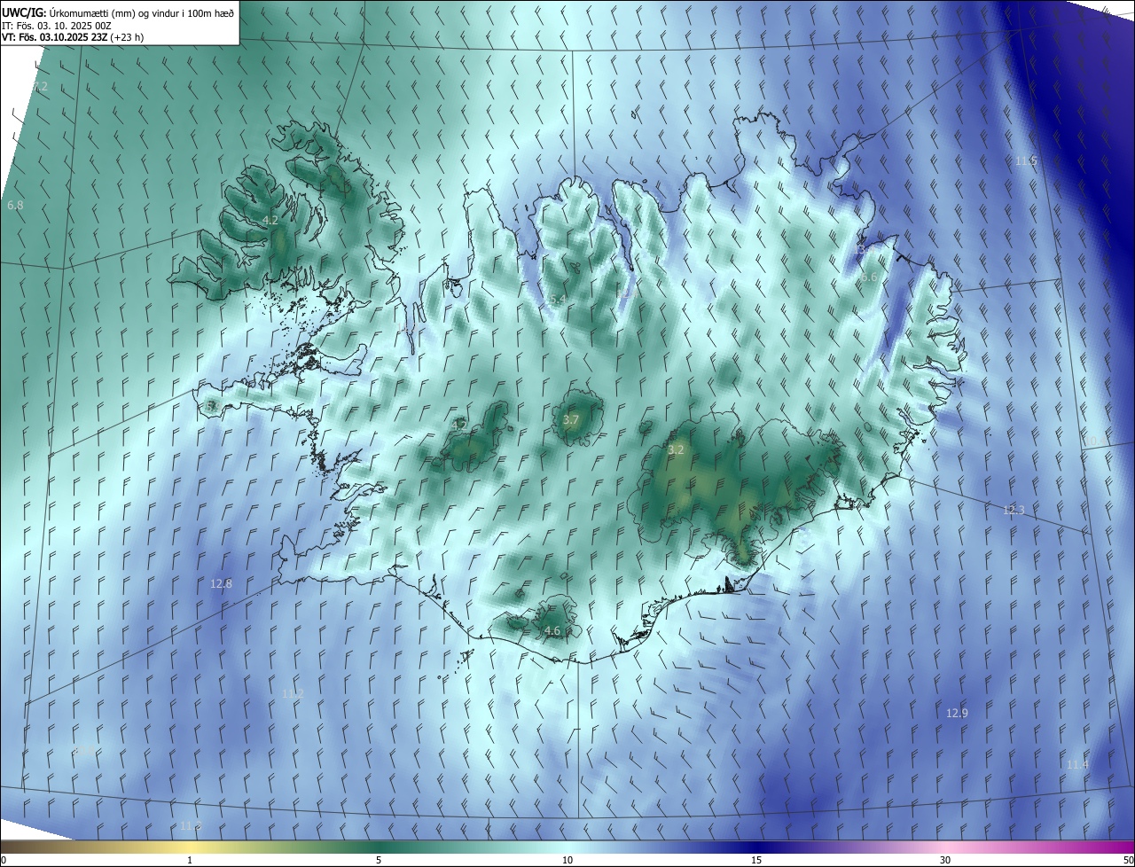This screenshot has width=1135, height=867.
Task: Click the 15 tick label on the color bar
Action: pos(756,860)
